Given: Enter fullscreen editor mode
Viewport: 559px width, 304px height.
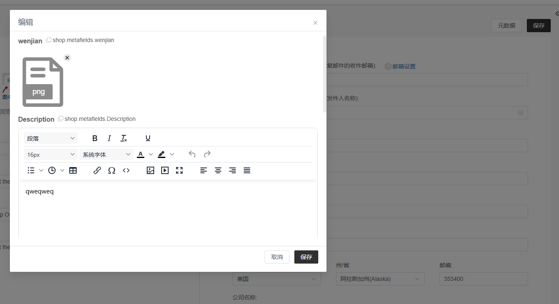Looking at the screenshot, I should [x=179, y=170].
